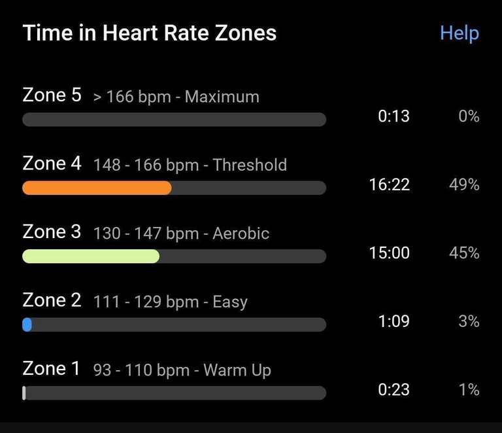Click the 1:09 time for Zone 2
502x433 pixels.
pyautogui.click(x=393, y=321)
